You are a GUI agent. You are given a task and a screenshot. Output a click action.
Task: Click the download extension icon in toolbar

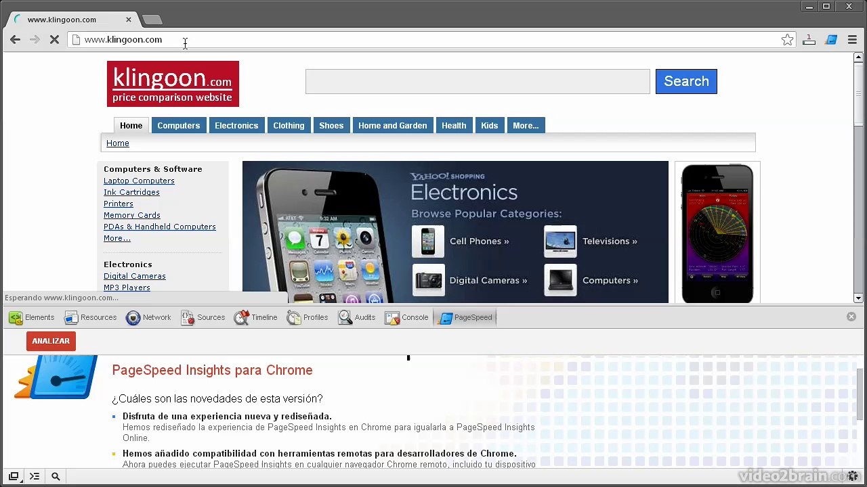coord(809,40)
